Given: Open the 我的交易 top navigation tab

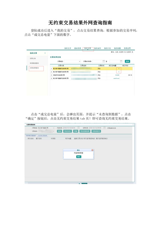Looking at the screenshot, I should coord(88,48).
